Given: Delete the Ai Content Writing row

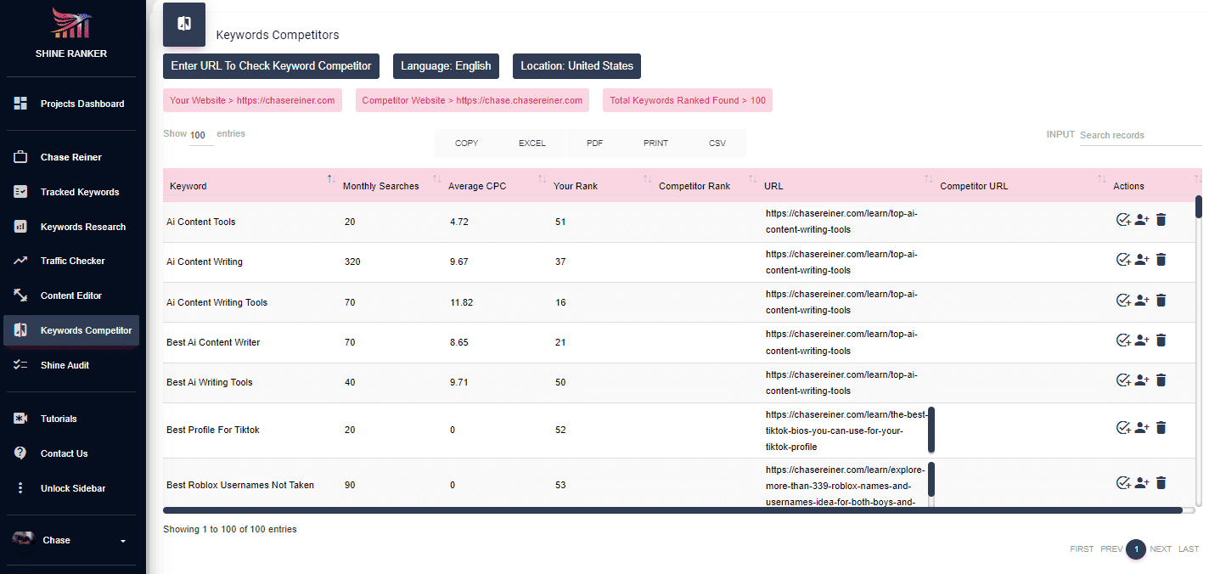Looking at the screenshot, I should point(1161,260).
